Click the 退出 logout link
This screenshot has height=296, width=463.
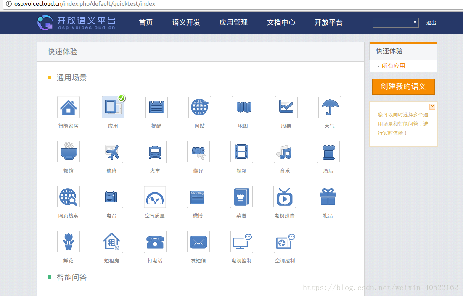431,23
